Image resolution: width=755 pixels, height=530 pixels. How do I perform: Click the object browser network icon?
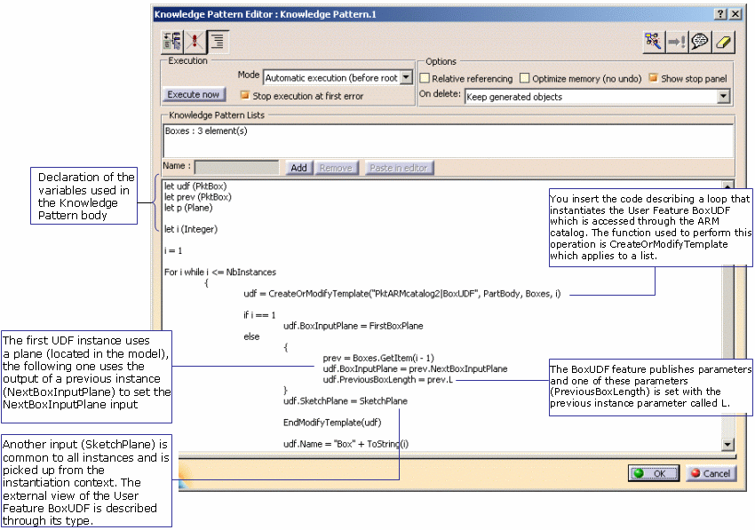(x=654, y=41)
